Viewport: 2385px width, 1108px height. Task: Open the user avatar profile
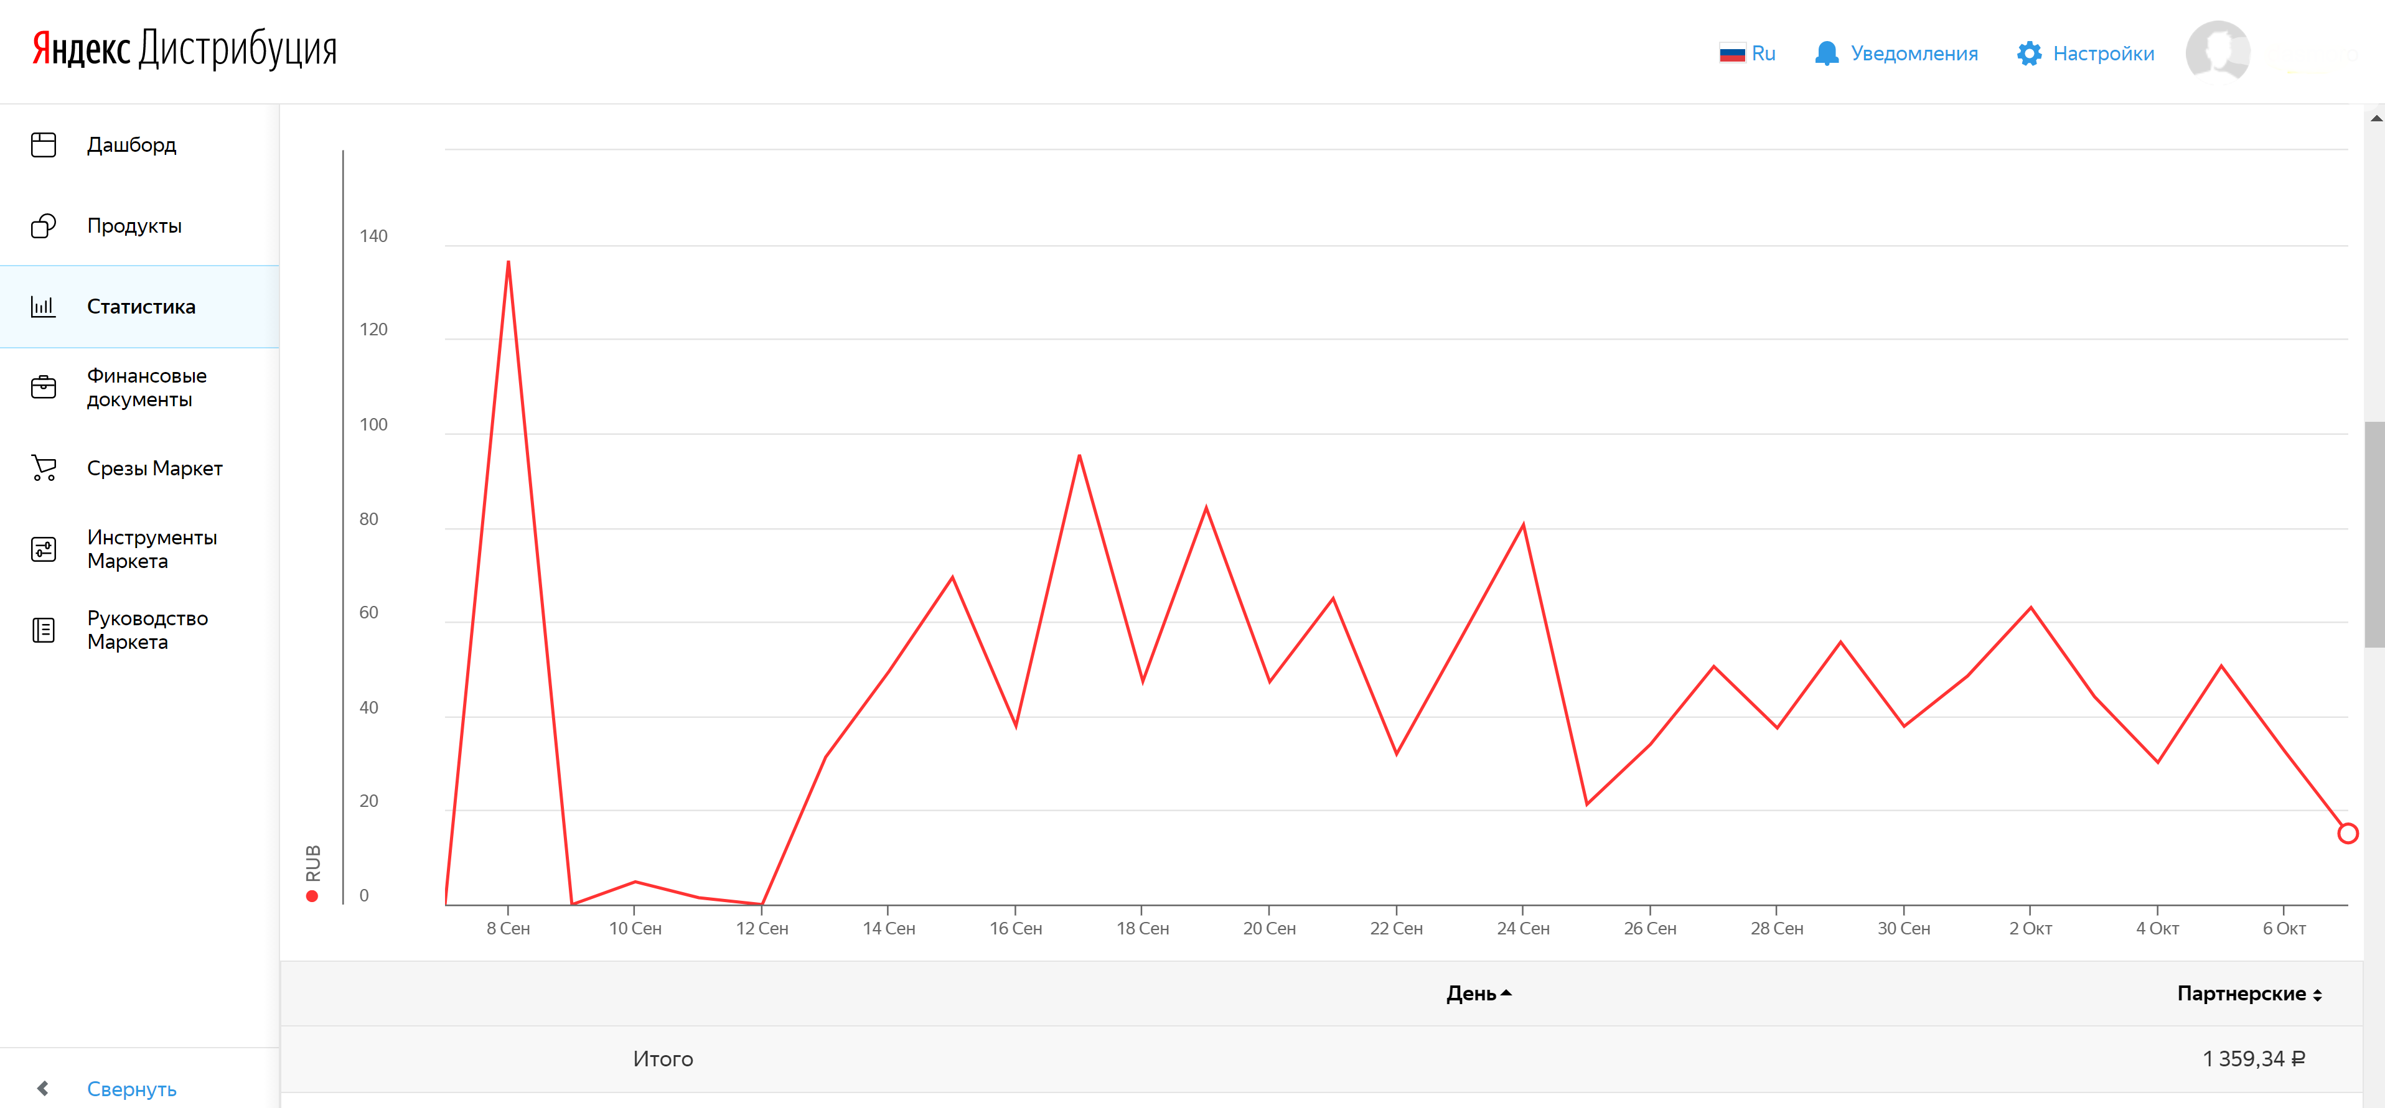tap(2218, 52)
